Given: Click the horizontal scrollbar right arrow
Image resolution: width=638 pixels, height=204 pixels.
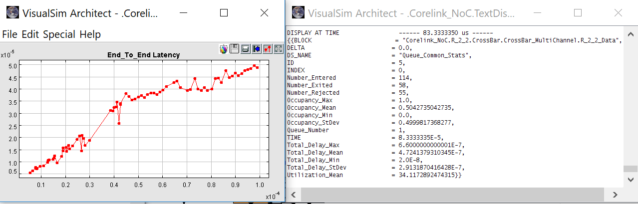Looking at the screenshot, I should coord(616,194).
